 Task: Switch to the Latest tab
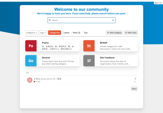(66, 33)
